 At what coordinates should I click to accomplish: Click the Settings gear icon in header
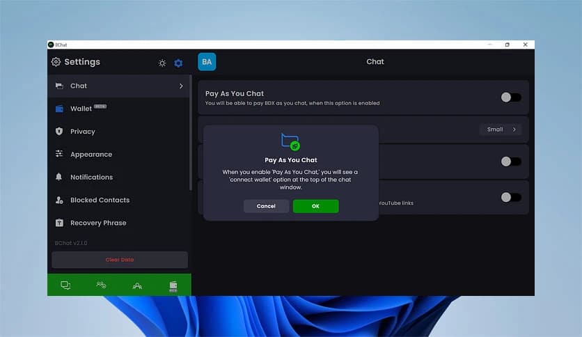coord(56,62)
